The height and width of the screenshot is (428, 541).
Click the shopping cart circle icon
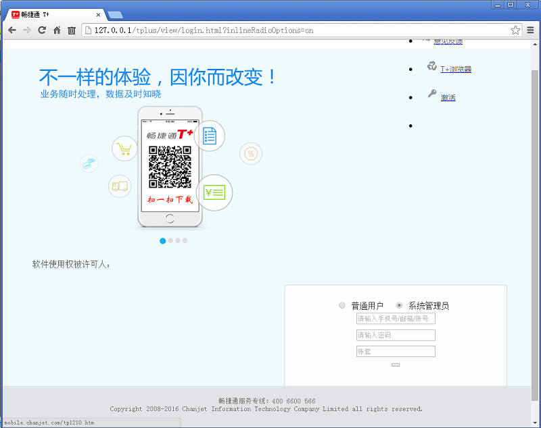[x=124, y=149]
